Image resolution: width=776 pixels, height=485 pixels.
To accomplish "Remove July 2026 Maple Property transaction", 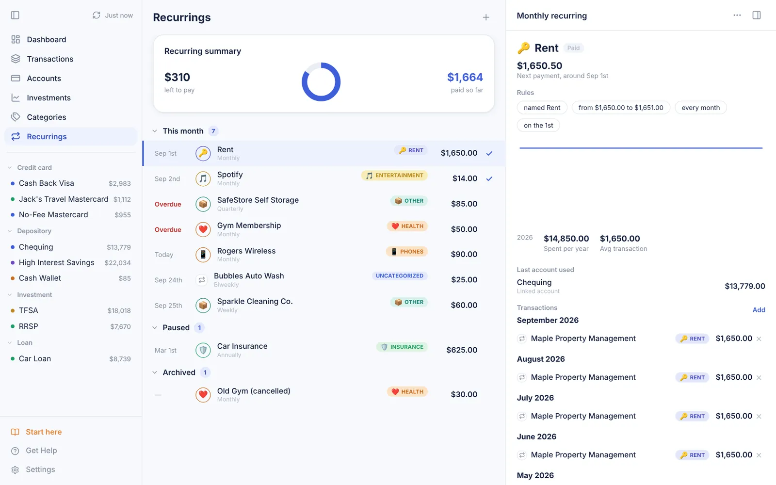I will point(759,416).
